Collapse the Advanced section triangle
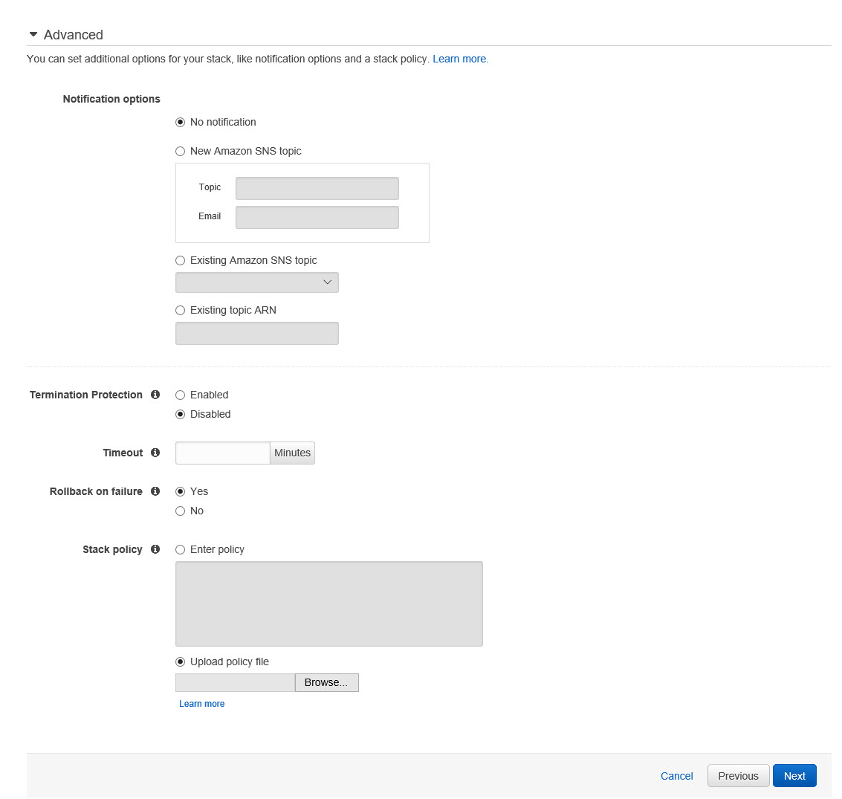 (x=33, y=35)
